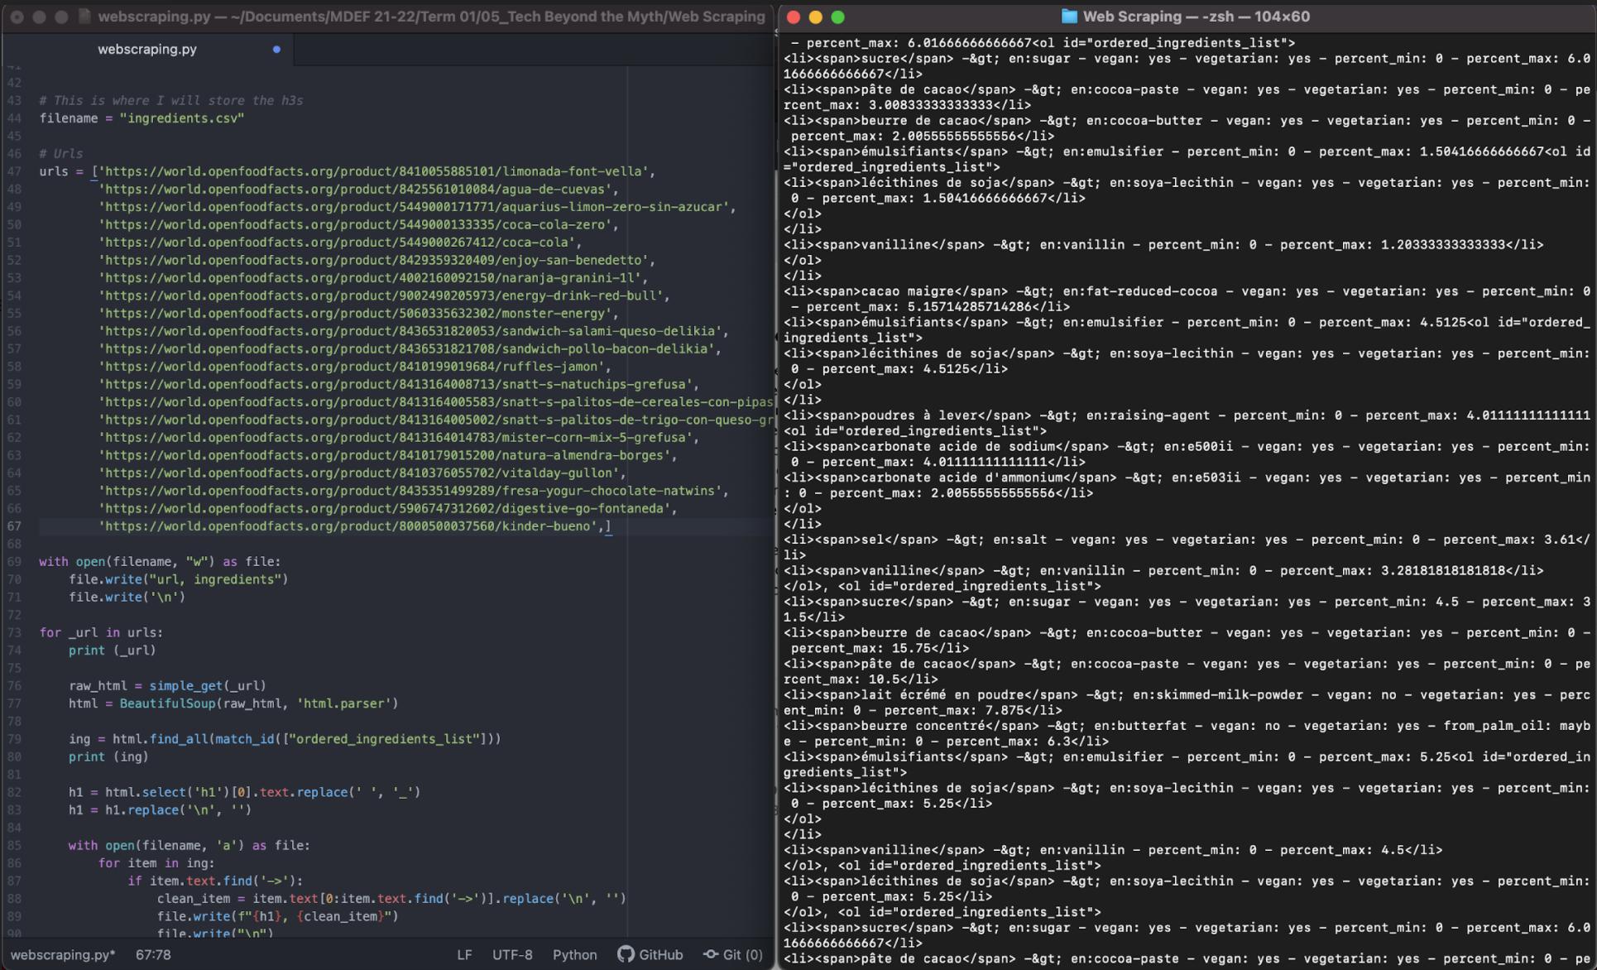Open the Python grammar selector
Screen dimensions: 1597x970
pos(574,954)
